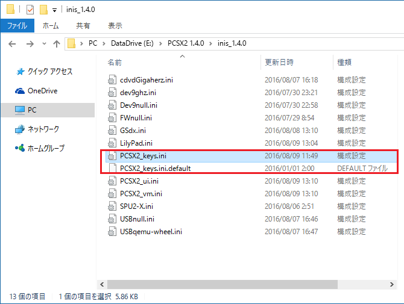Switch to the 共有 ribbon tab
The width and height of the screenshot is (404, 304).
83,26
